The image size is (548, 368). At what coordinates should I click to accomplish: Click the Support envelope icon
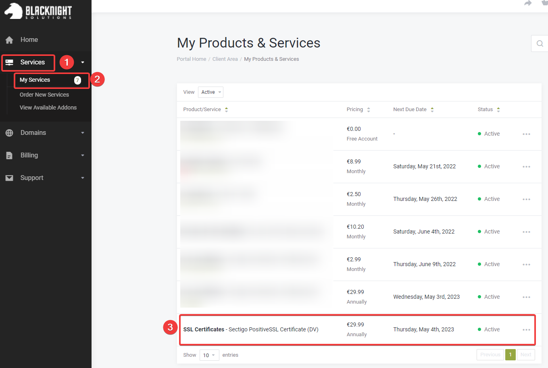click(x=9, y=178)
